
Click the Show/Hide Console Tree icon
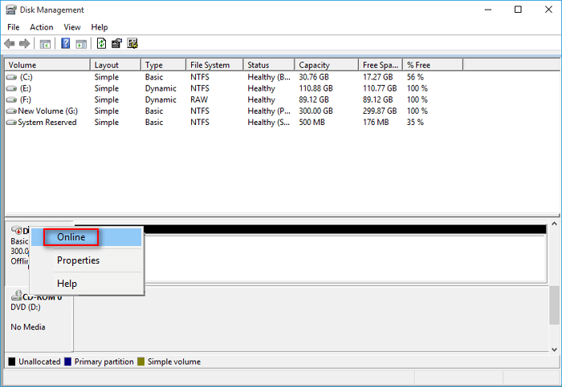pyautogui.click(x=46, y=43)
